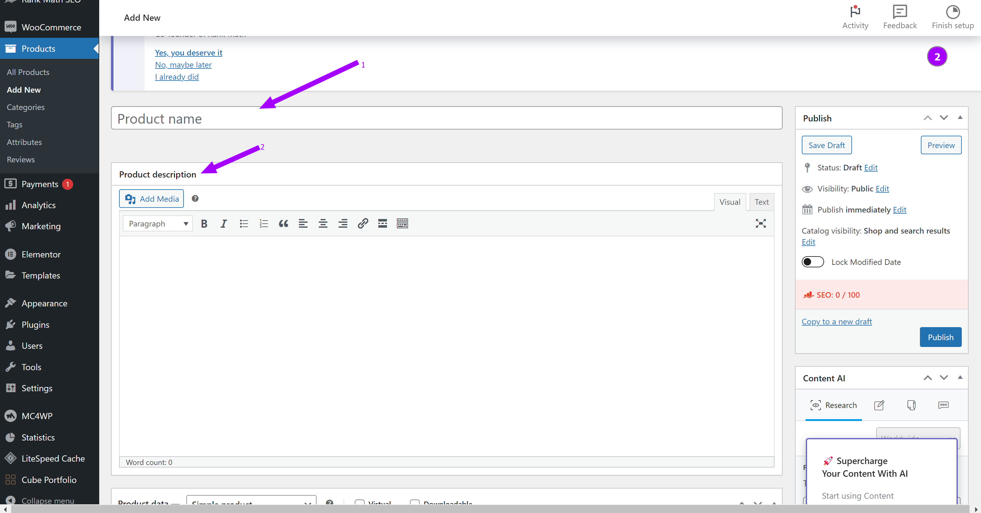
Task: Edit the Publish immediately date
Action: tap(899, 210)
